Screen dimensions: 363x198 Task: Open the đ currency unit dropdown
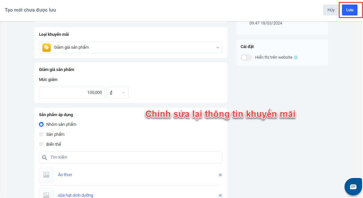[x=117, y=93]
